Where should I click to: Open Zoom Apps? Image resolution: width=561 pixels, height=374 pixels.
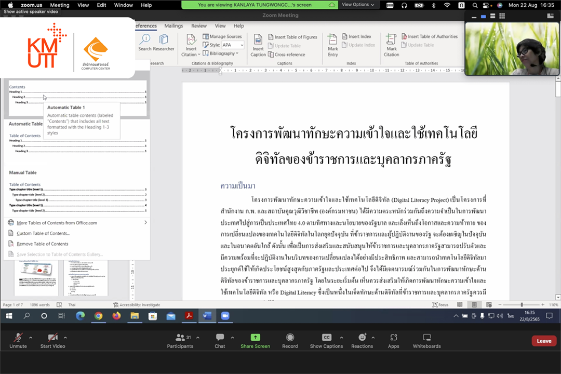(394, 340)
